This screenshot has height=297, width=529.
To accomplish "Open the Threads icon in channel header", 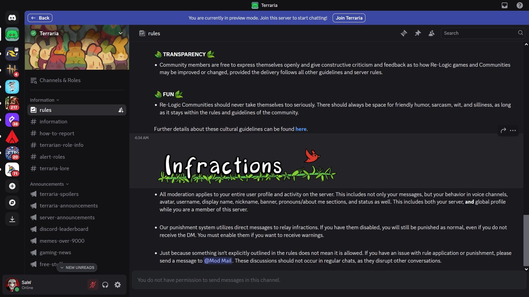I will [x=404, y=33].
